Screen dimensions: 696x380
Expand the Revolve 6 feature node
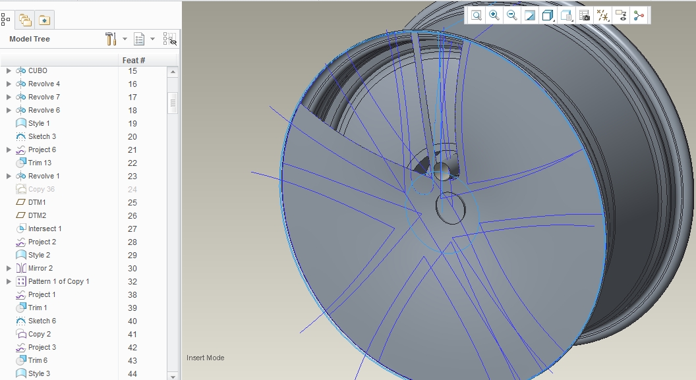click(9, 110)
